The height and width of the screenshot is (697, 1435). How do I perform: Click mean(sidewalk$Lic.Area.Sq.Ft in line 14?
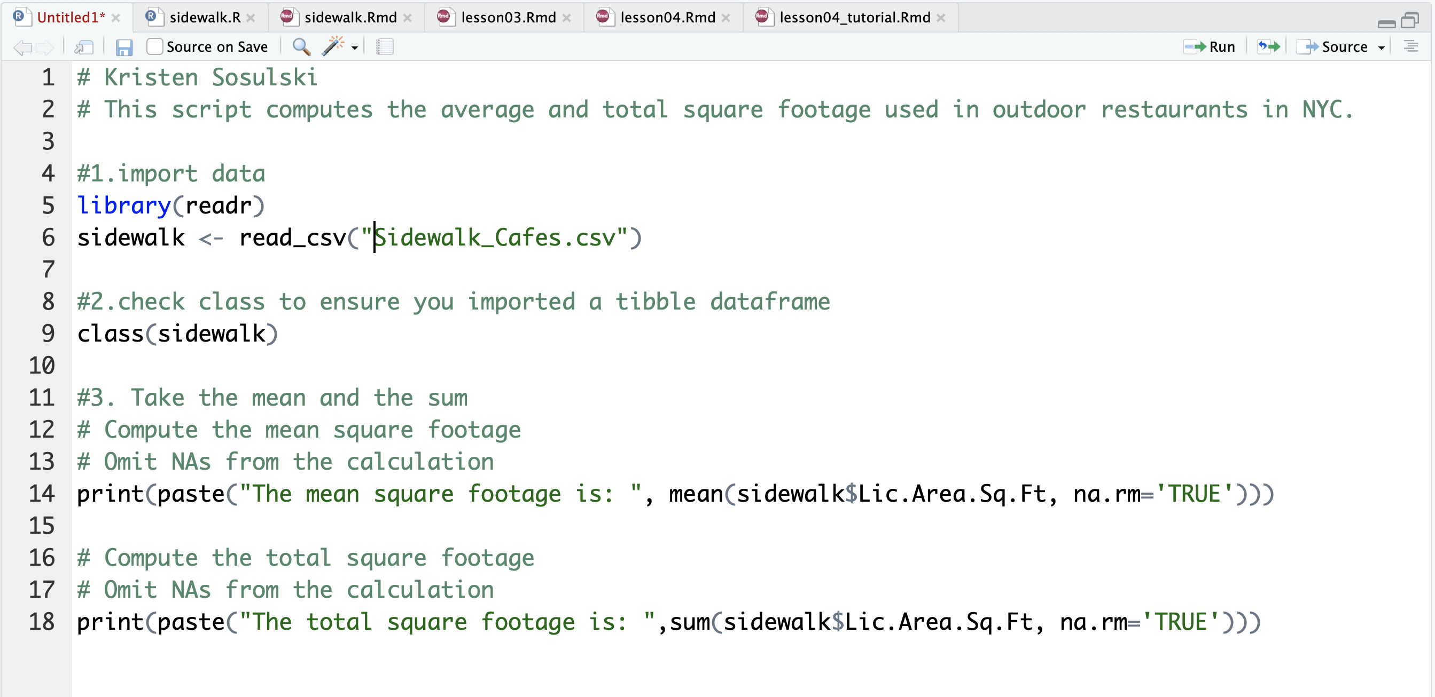coord(857,494)
